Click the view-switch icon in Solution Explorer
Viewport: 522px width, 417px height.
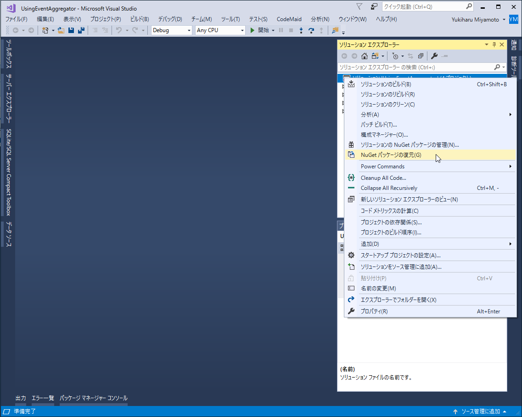[x=375, y=56]
